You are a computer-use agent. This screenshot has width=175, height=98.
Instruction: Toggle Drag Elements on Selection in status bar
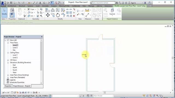(x=157, y=96)
